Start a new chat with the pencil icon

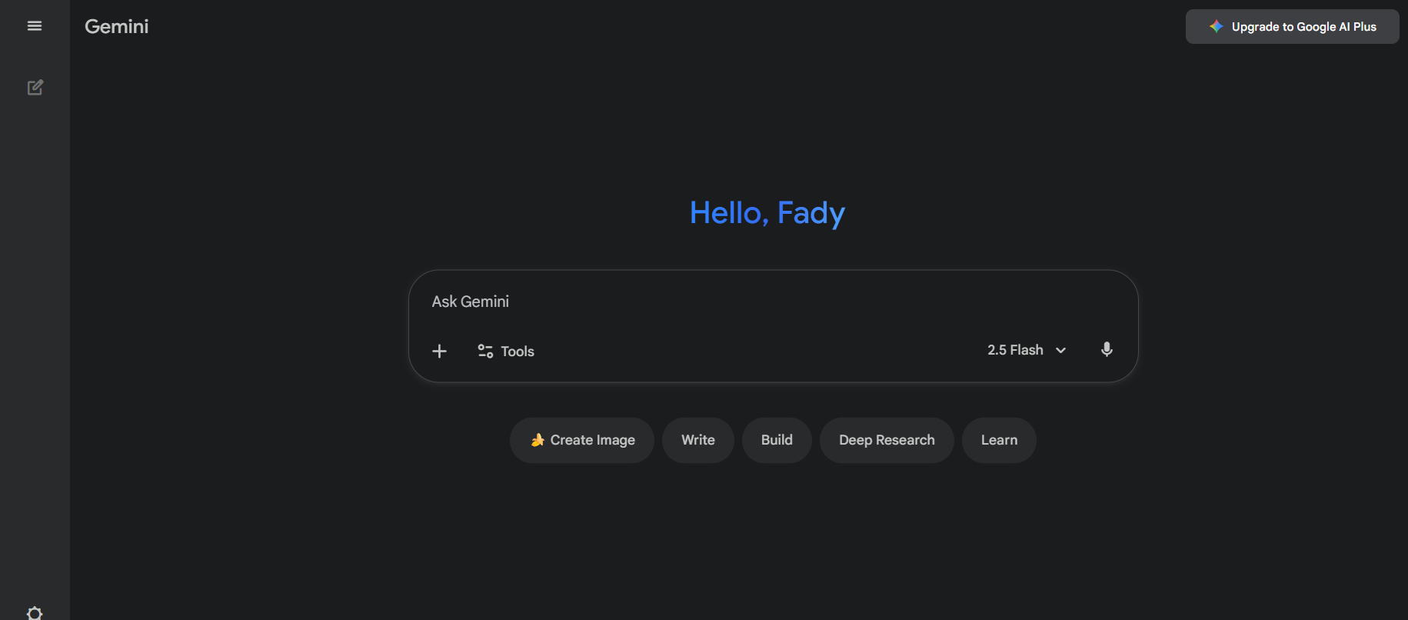[x=35, y=88]
